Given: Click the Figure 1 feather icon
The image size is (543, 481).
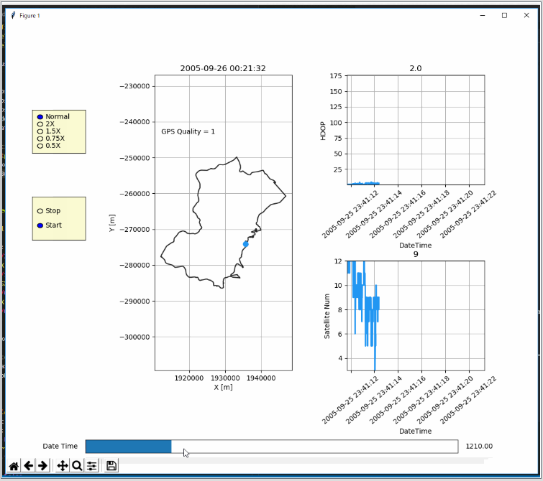Looking at the screenshot, I should (13, 16).
